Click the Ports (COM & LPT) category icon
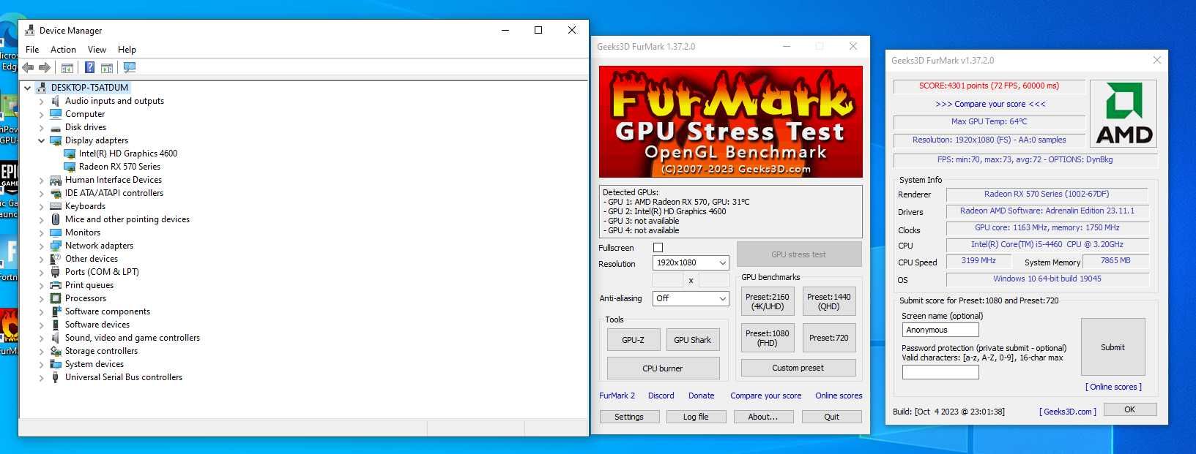The image size is (1196, 454). click(56, 272)
